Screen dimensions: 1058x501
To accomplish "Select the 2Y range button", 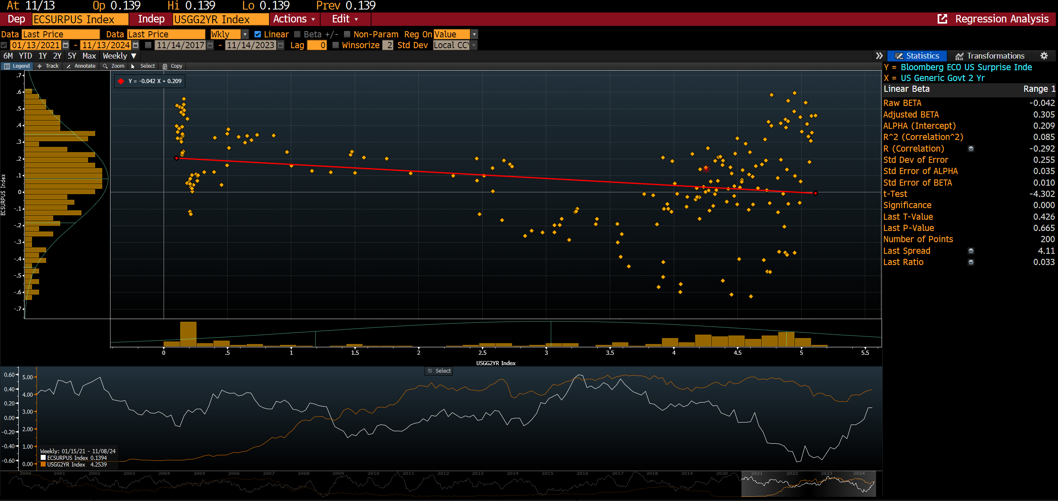I will click(57, 56).
